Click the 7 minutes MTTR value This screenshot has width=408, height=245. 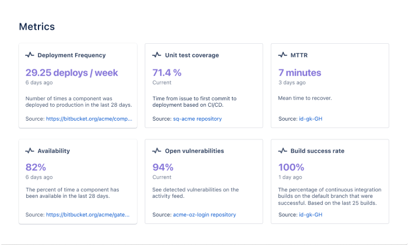(300, 73)
